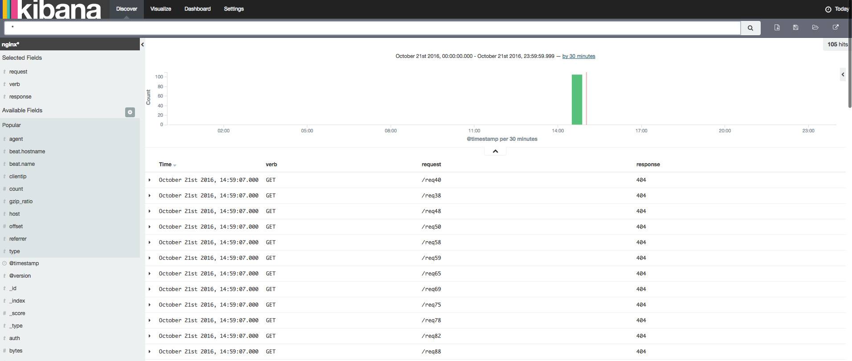Click the Share Search icon
This screenshot has width=852, height=361.
click(x=836, y=28)
